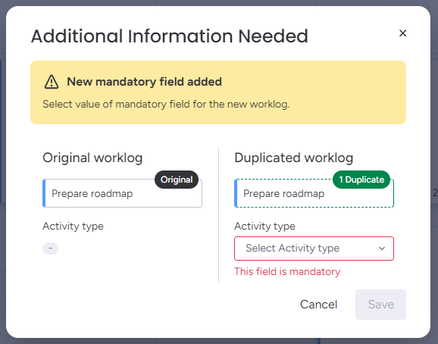
Task: Click the warning triangle icon
Action: click(x=52, y=82)
